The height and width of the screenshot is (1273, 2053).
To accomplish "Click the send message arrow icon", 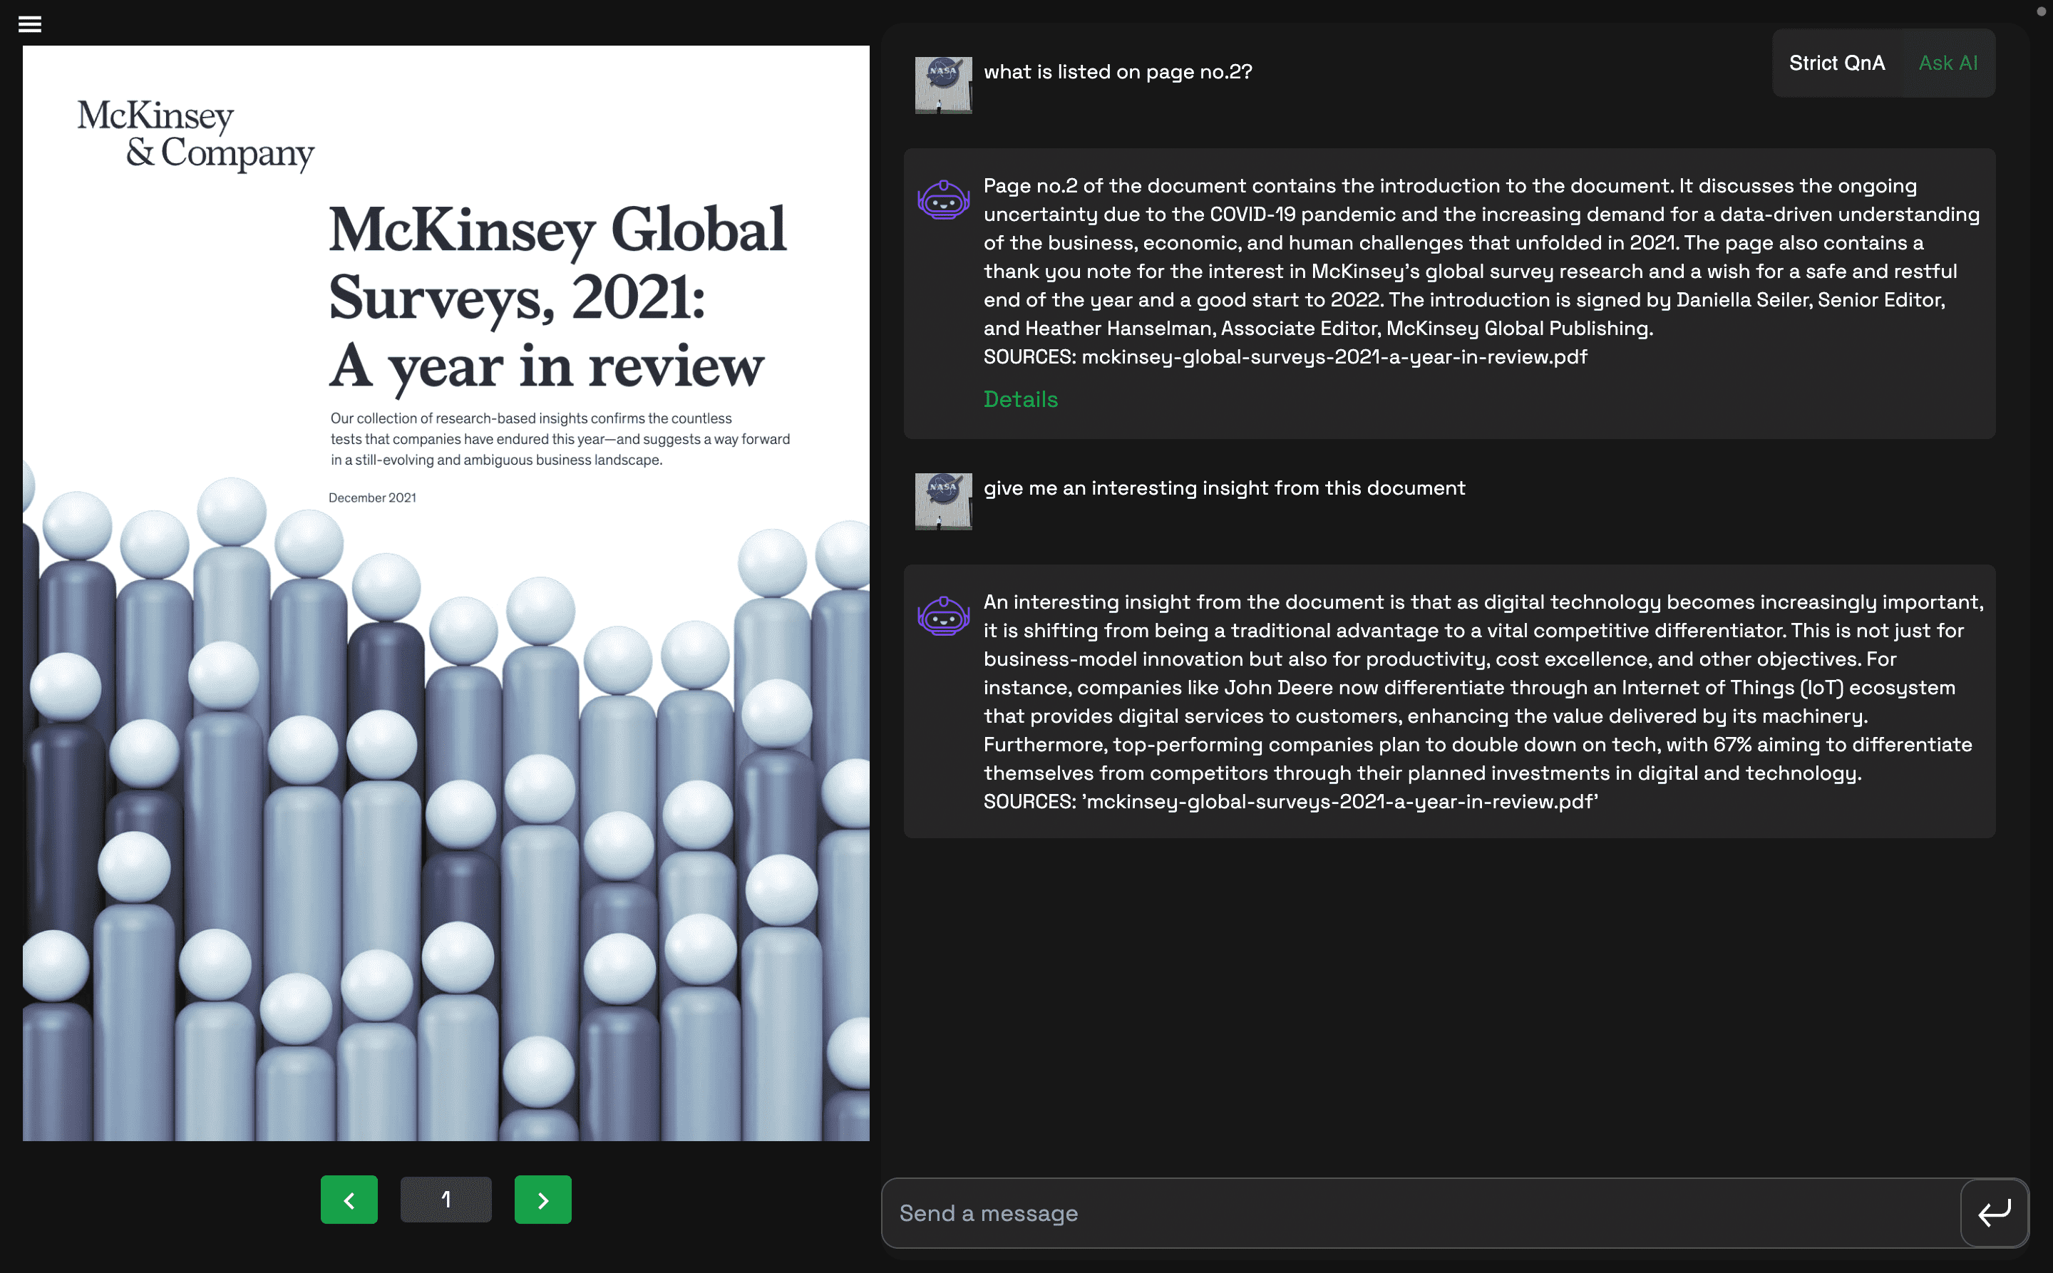I will (1993, 1212).
